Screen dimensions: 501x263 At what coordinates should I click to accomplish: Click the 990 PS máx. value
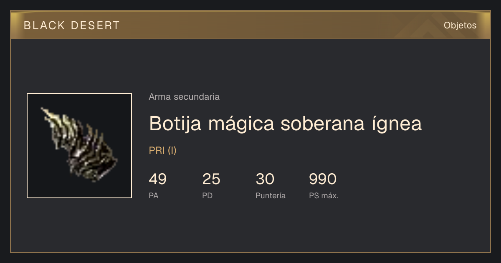coord(323,179)
